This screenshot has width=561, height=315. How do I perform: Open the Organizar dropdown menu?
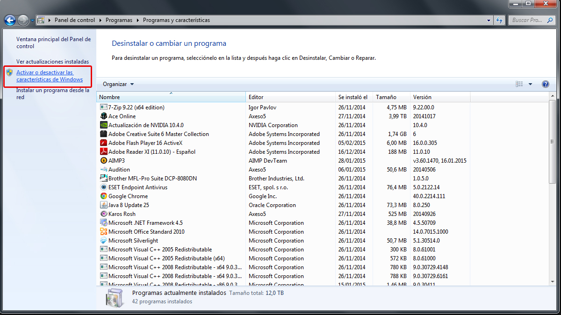tap(118, 84)
